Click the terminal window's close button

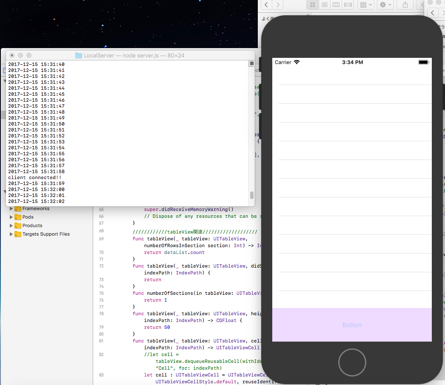click(12, 55)
